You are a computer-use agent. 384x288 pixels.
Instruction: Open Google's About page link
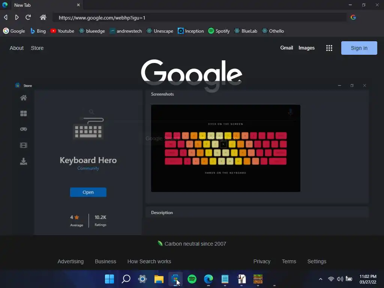pyautogui.click(x=16, y=48)
